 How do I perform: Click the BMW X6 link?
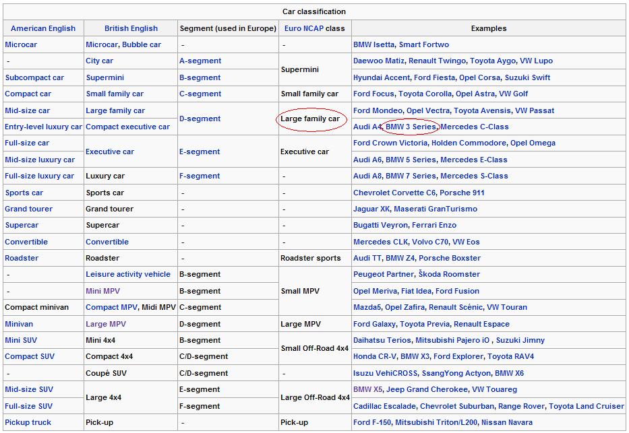click(x=509, y=373)
